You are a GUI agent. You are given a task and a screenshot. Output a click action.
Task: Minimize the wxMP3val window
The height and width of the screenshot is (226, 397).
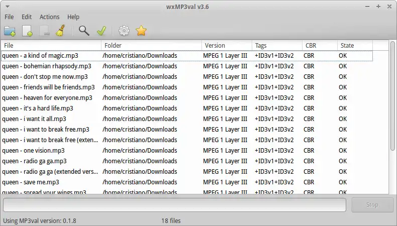coord(367,7)
